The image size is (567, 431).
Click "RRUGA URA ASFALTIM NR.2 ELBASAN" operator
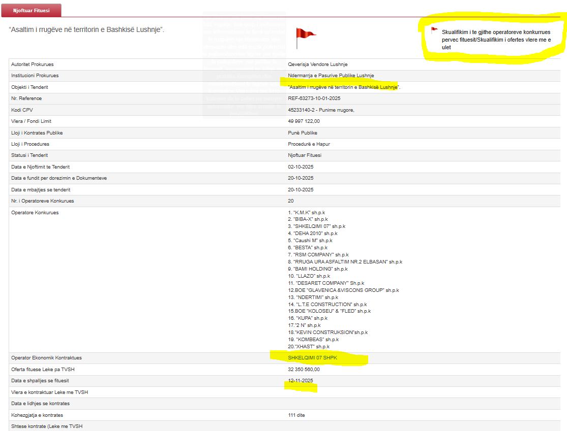(x=345, y=262)
